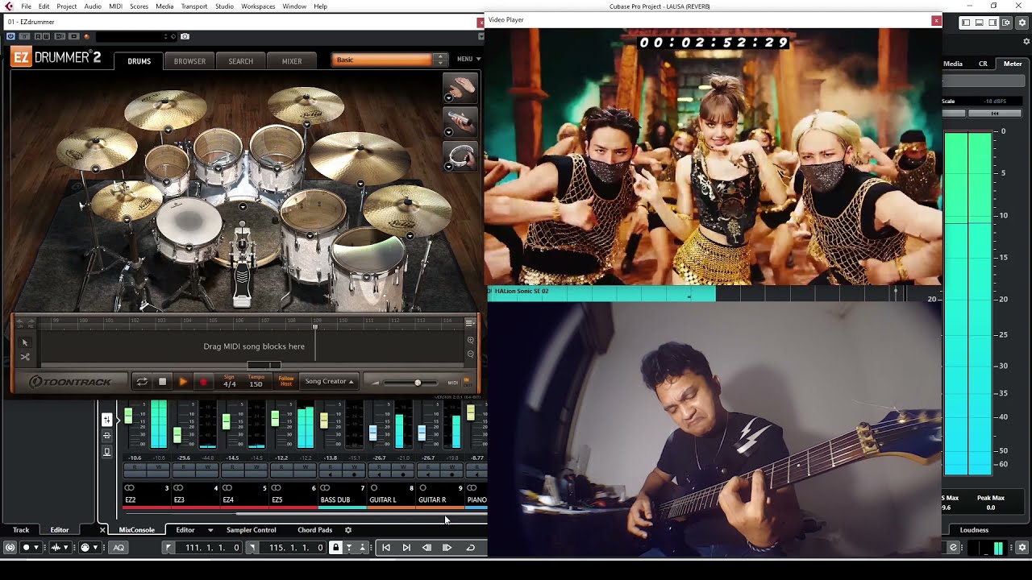The height and width of the screenshot is (580, 1032).
Task: Select the arrow pointer tool in EZdrummer
Action: click(x=25, y=342)
